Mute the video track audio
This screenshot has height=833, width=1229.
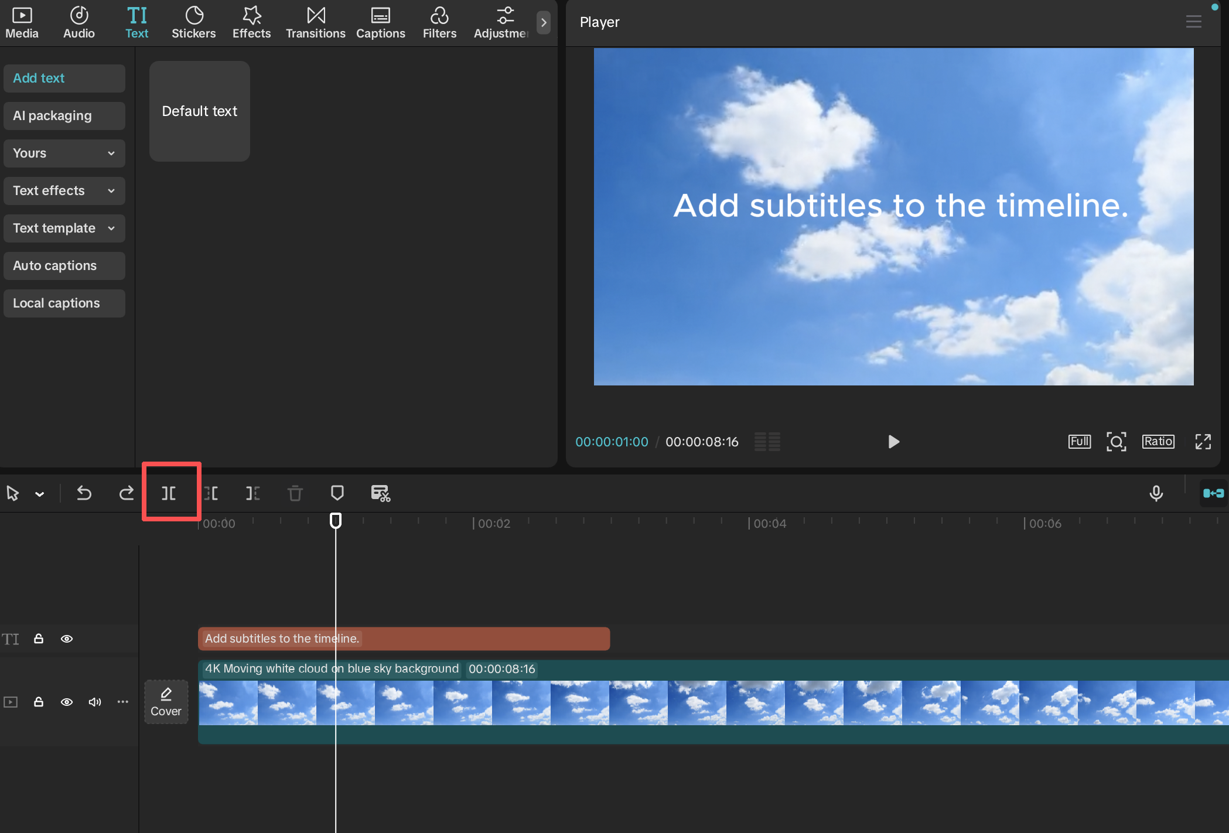click(x=95, y=702)
